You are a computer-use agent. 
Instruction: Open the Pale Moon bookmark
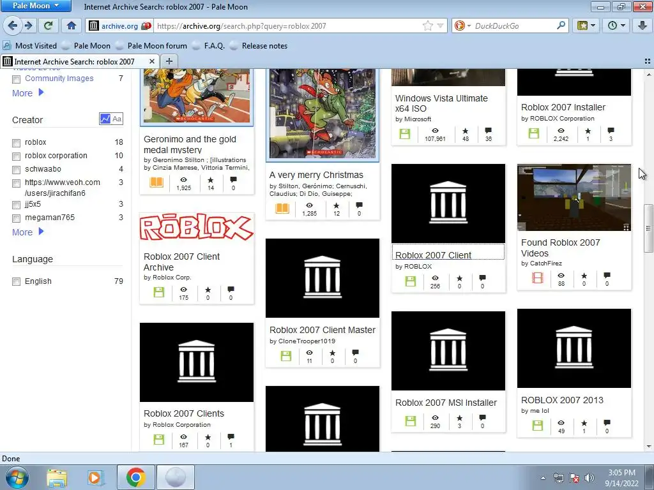[86, 46]
